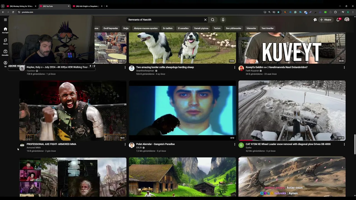Screen dimensions: 356x200
Task: Click the page vertical scrollbar thumb
Action: point(355,144)
